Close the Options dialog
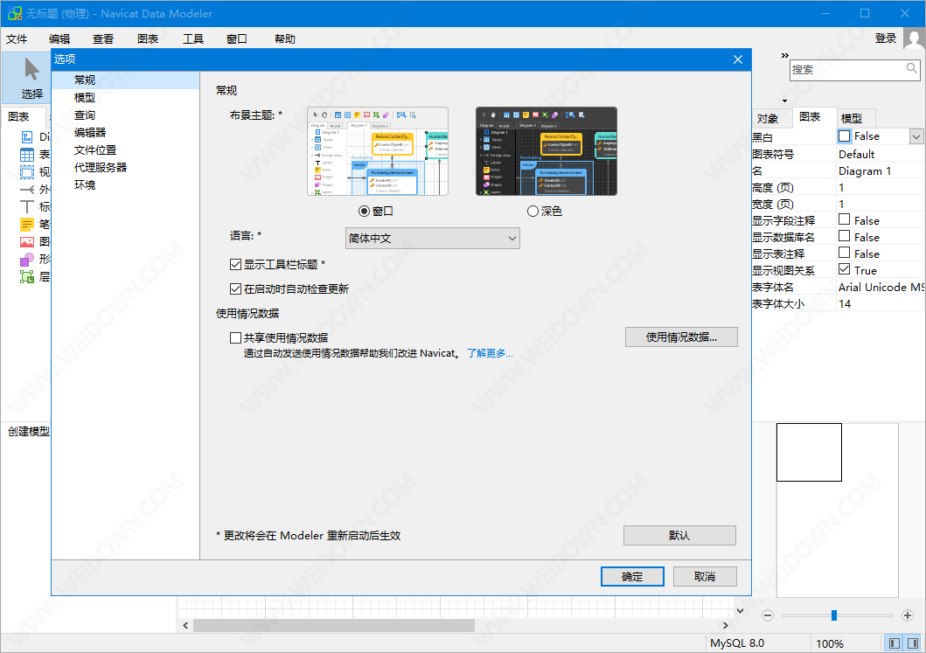Screen dimensions: 926x653 tap(738, 59)
